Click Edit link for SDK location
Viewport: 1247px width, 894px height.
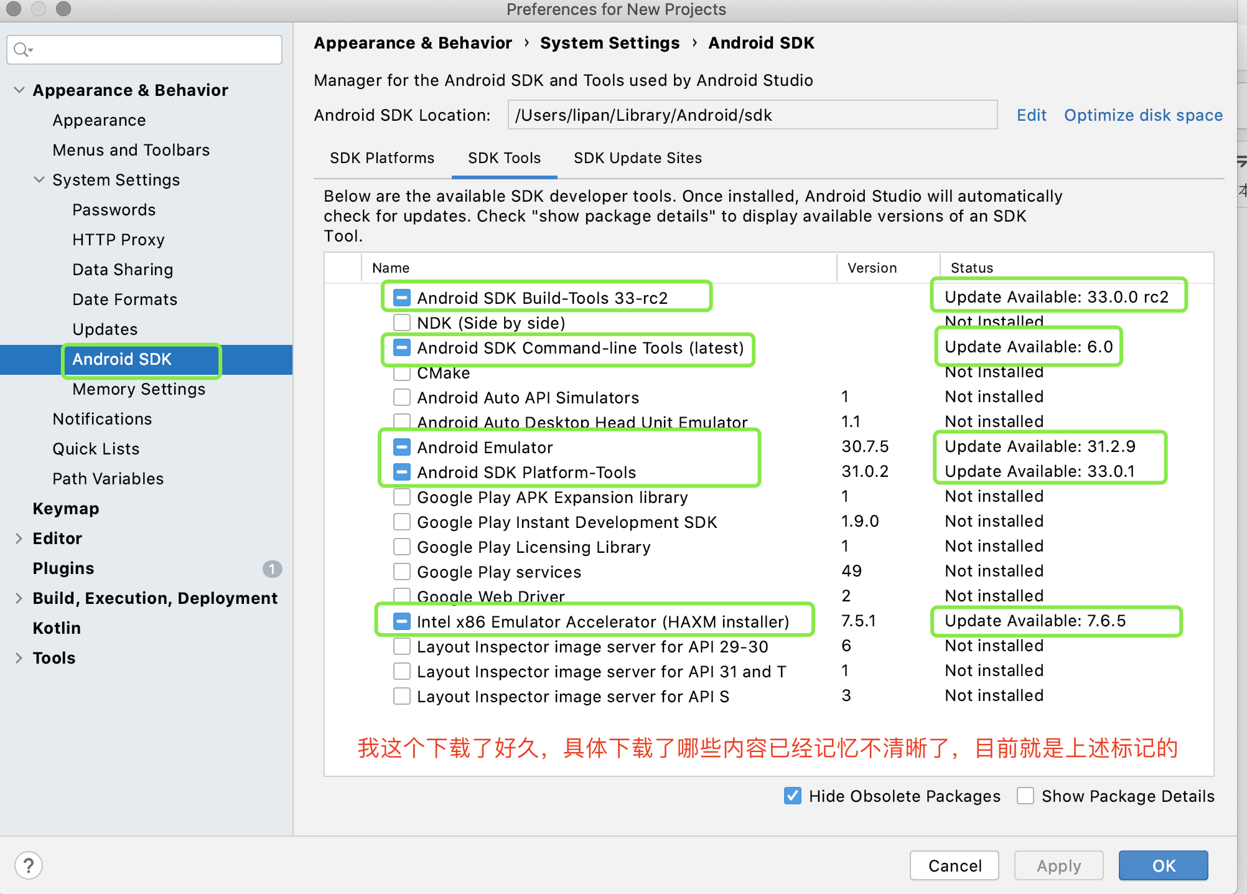pyautogui.click(x=1032, y=115)
